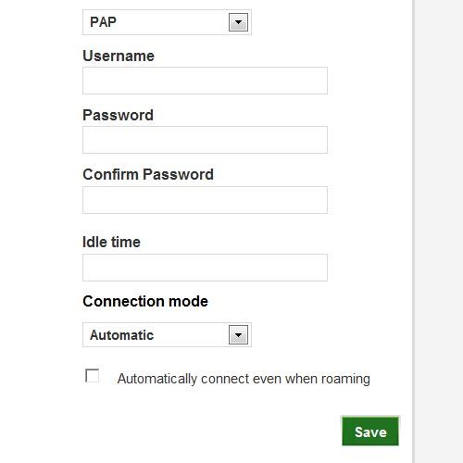Screen dimensions: 463x463
Task: Click the Save button
Action: tap(370, 432)
